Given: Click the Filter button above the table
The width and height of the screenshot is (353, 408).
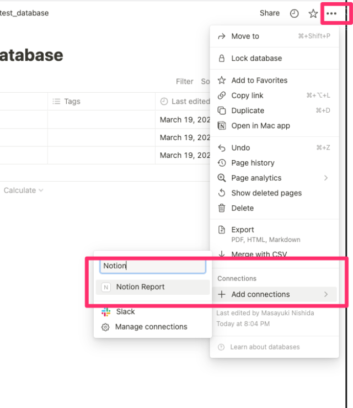Looking at the screenshot, I should pyautogui.click(x=185, y=82).
